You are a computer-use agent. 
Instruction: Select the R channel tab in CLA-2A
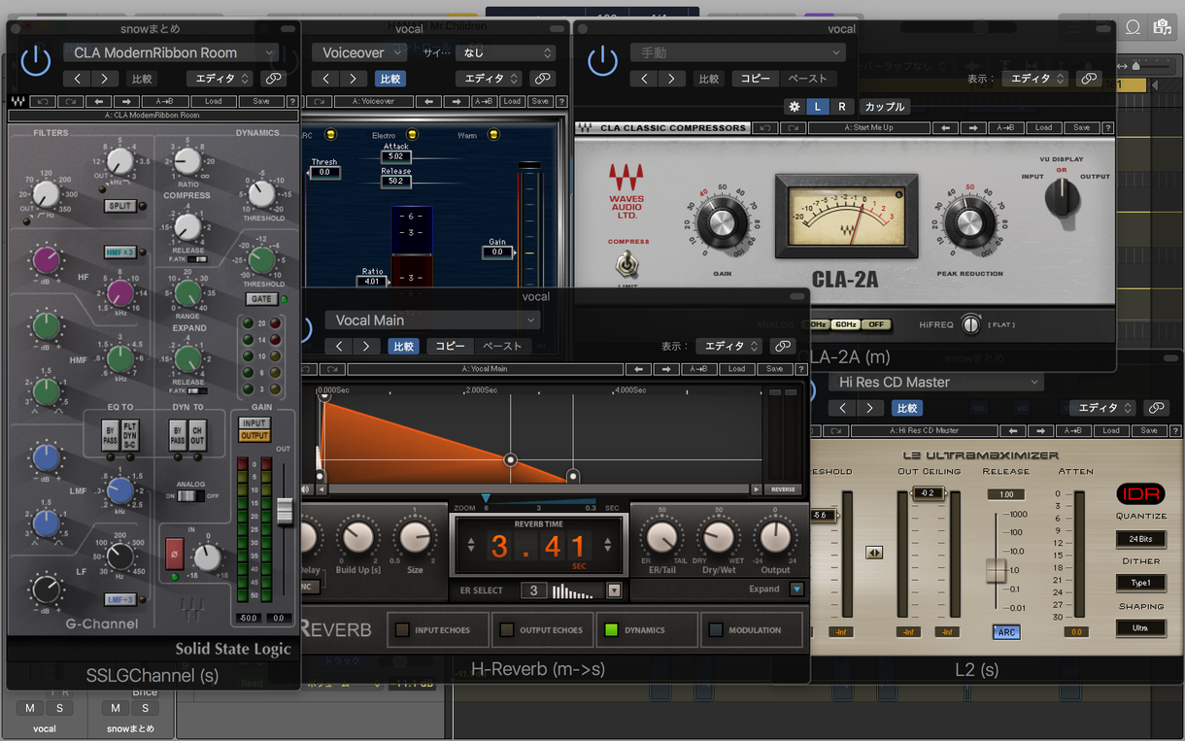(841, 107)
